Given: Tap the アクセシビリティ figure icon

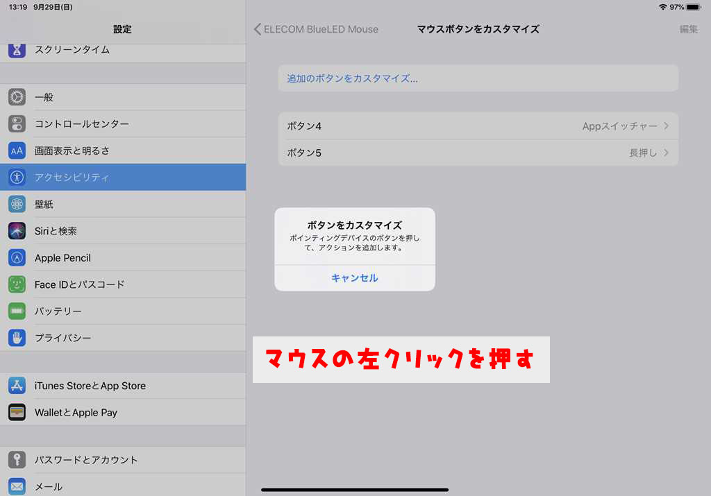Looking at the screenshot, I should [17, 177].
